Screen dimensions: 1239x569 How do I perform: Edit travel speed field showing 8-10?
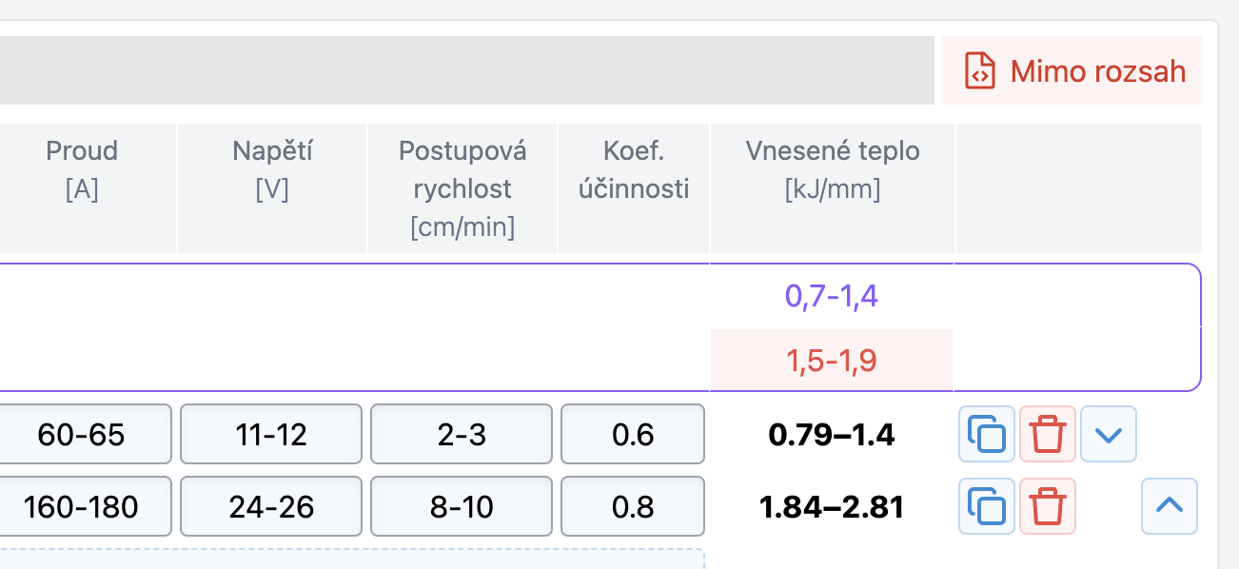462,506
